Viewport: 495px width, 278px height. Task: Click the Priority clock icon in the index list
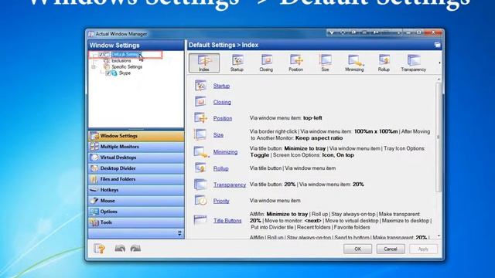[200, 200]
